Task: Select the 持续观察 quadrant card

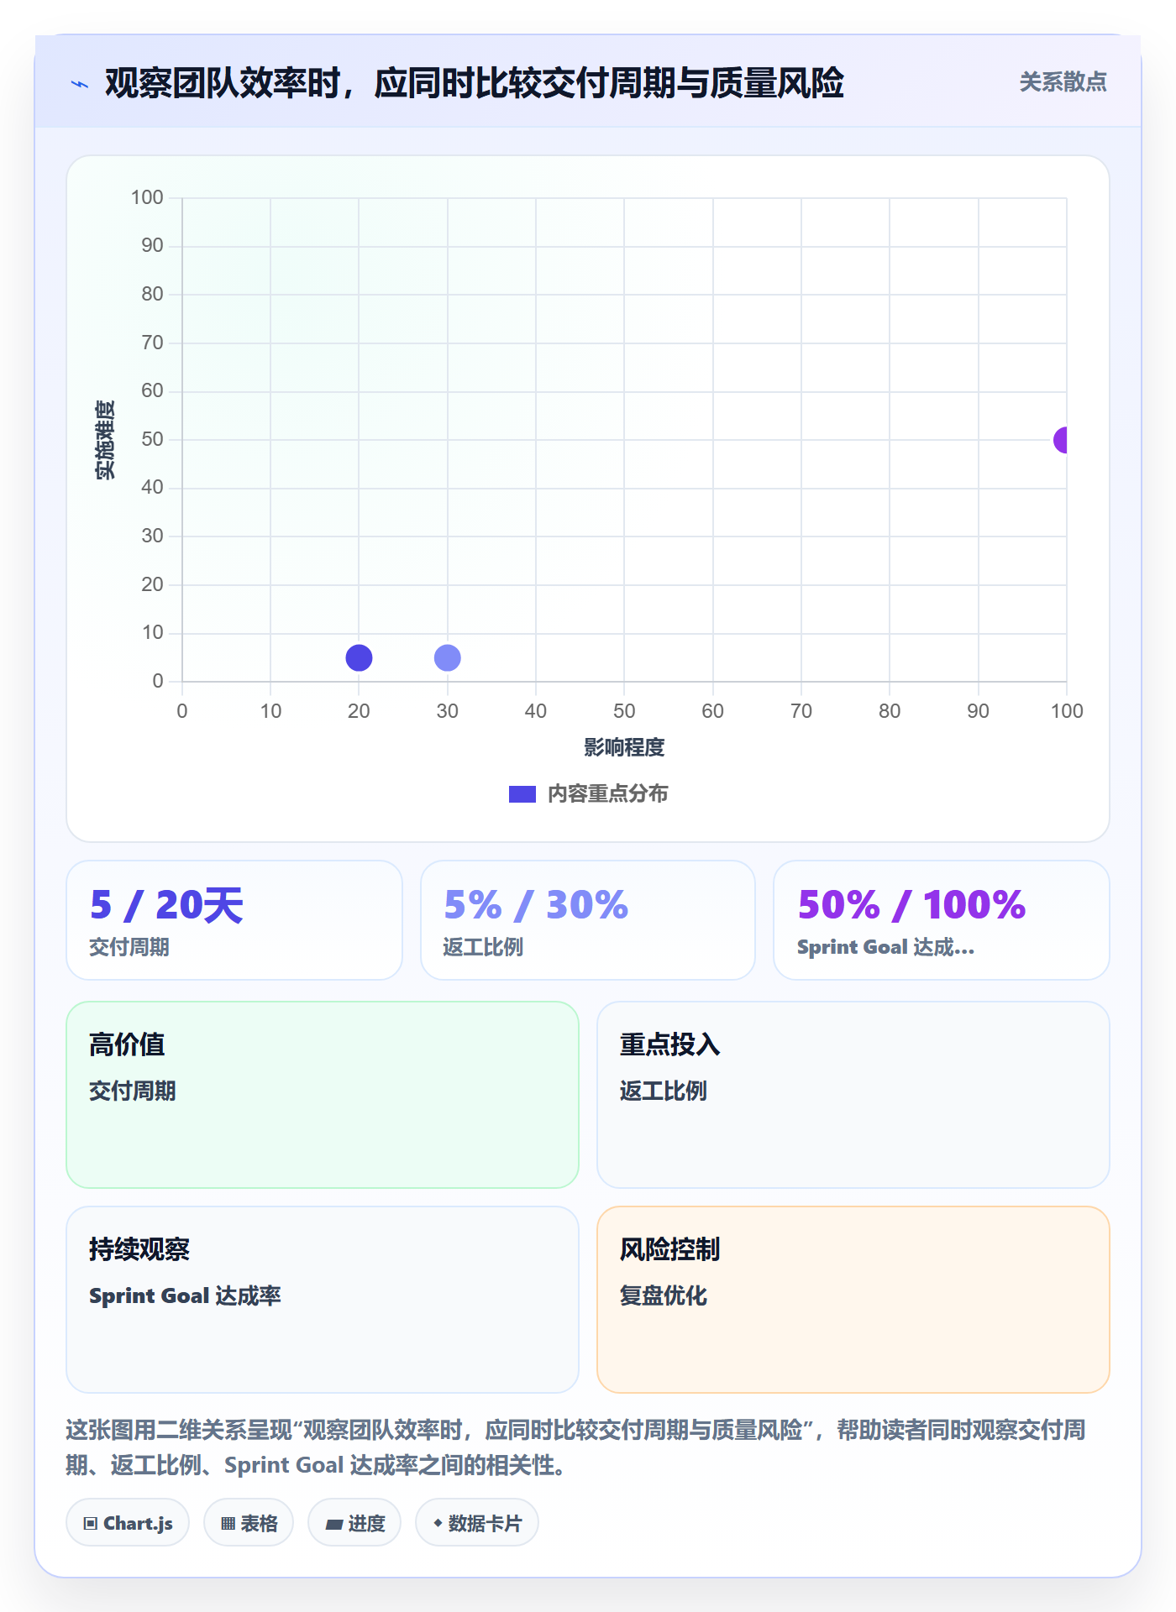Action: pyautogui.click(x=323, y=1300)
